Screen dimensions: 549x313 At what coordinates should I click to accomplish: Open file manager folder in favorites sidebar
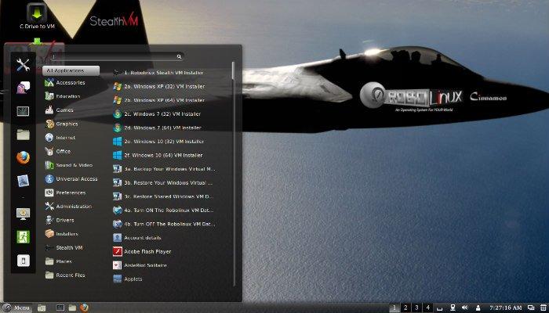(x=23, y=135)
